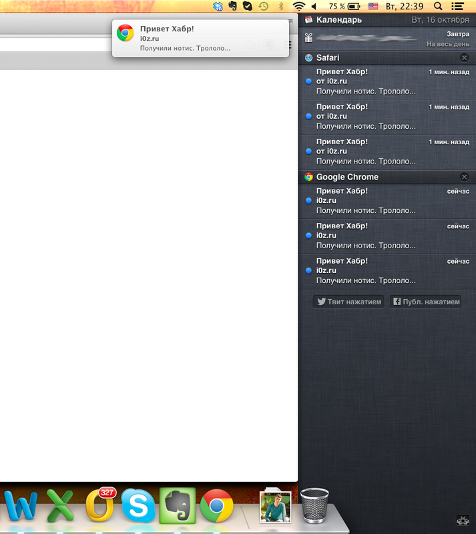This screenshot has height=534, width=476.
Task: Click the Calendar gift event icon
Action: (x=308, y=38)
